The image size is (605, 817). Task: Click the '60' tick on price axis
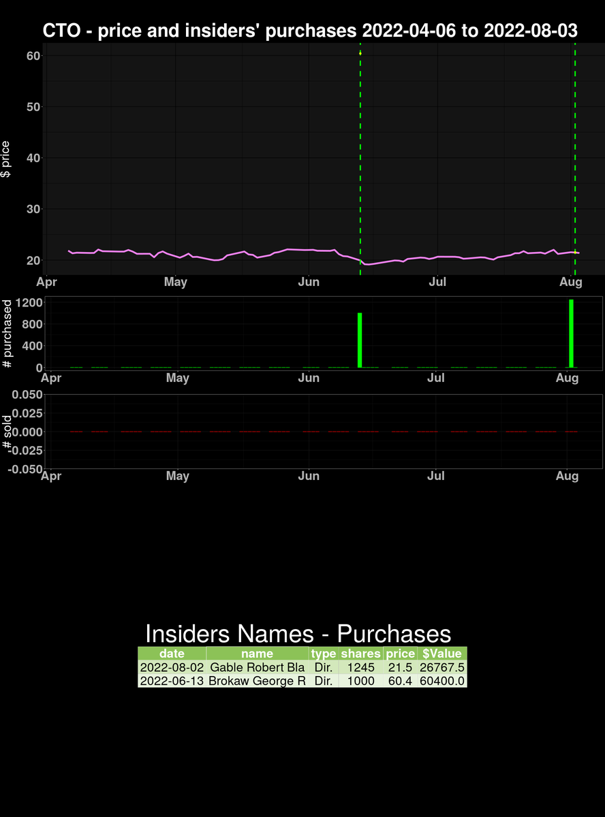click(x=33, y=55)
